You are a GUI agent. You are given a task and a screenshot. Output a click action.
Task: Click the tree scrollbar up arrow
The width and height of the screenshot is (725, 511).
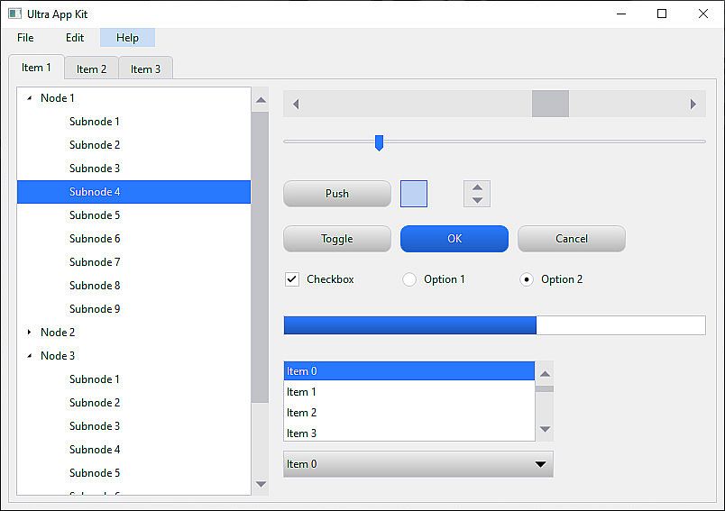(261, 100)
